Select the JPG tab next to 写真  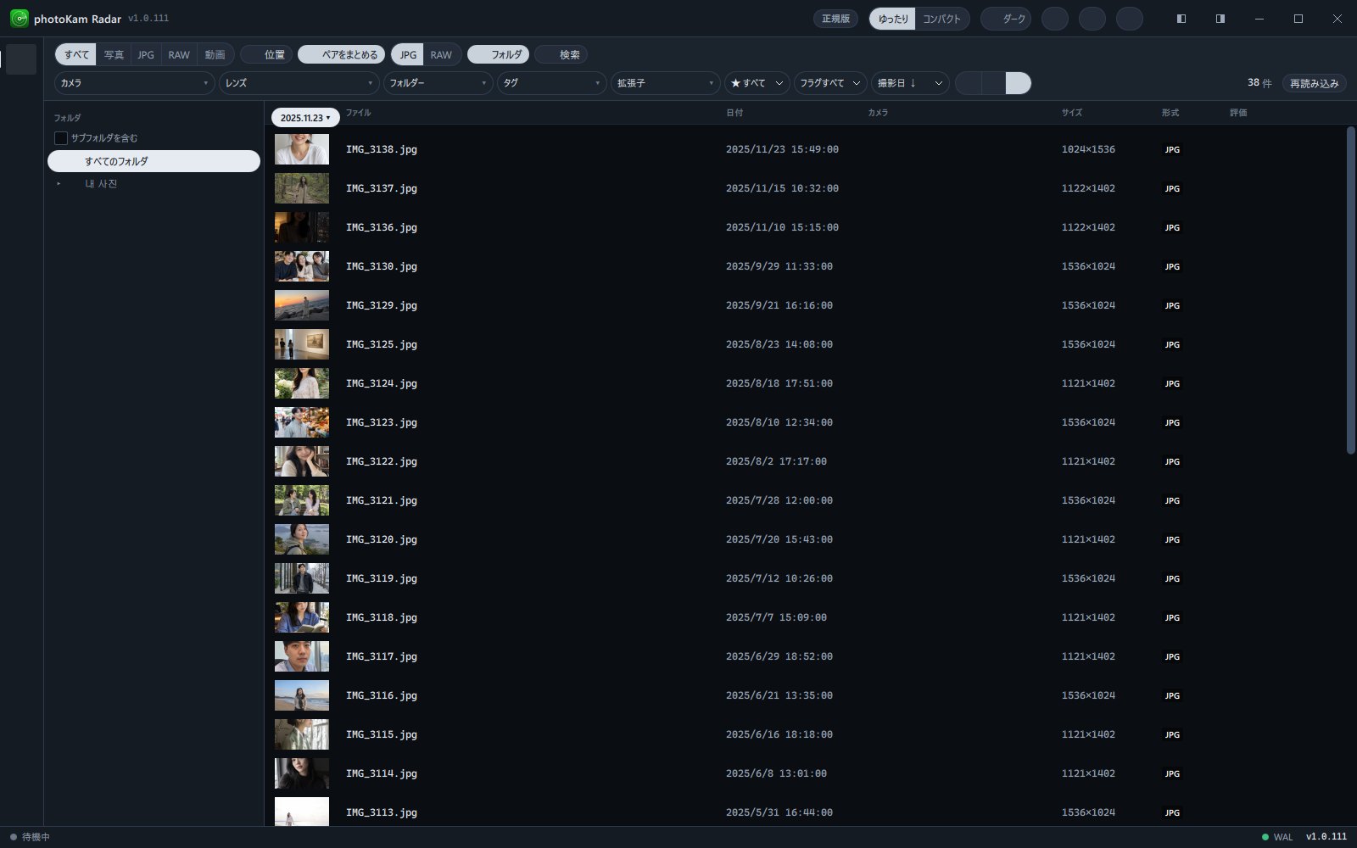[146, 54]
